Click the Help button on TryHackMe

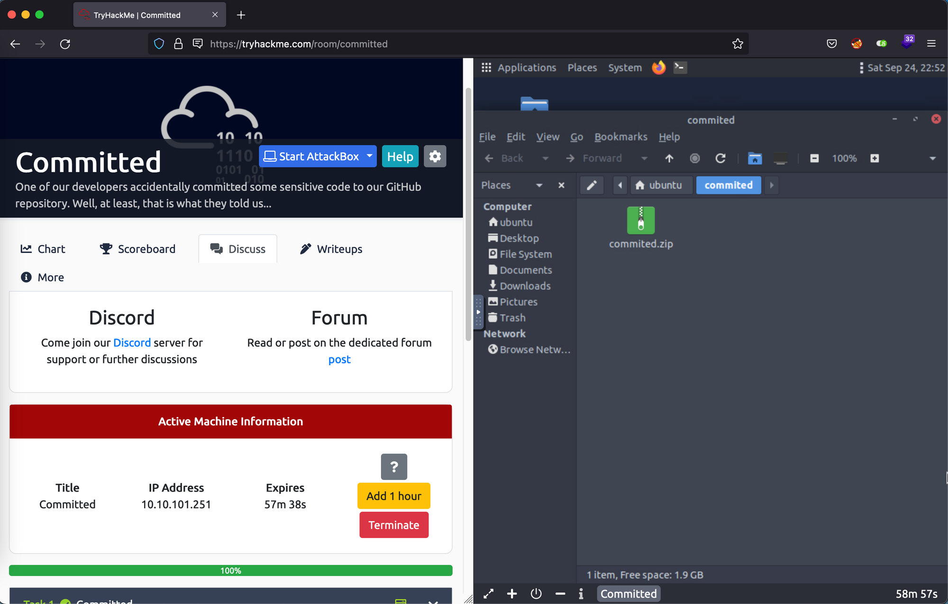400,156
